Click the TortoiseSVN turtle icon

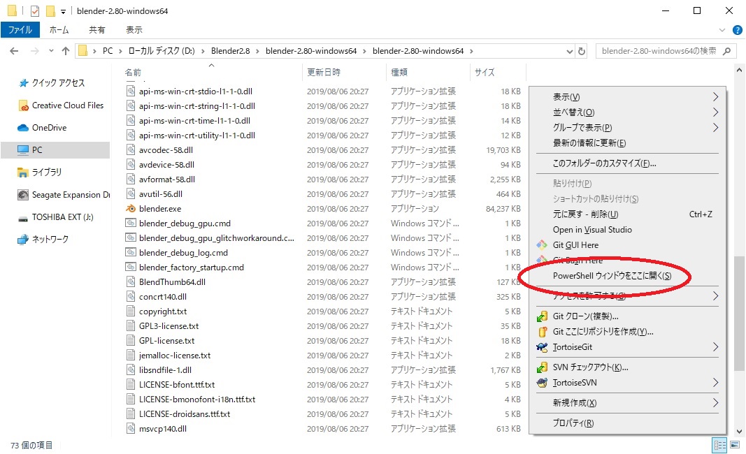point(542,383)
